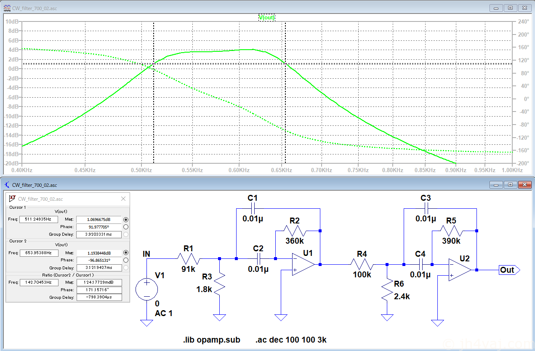Select the ground symbol on U1's plus input
The image size is (535, 351).
coord(281,317)
